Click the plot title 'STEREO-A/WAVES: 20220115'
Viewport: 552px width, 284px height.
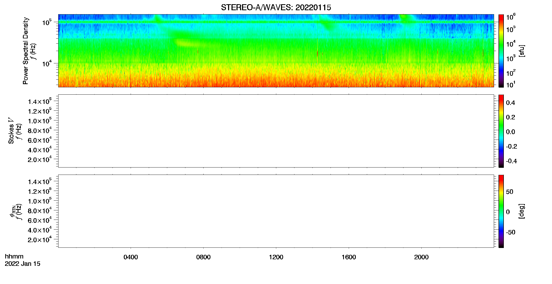click(276, 8)
